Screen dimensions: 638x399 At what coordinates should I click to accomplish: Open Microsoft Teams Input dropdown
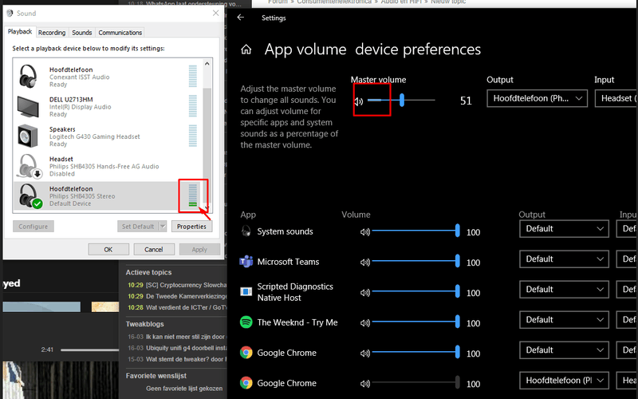627,259
